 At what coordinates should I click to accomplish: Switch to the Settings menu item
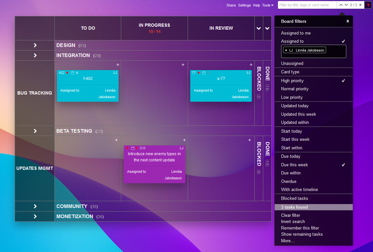click(x=244, y=5)
